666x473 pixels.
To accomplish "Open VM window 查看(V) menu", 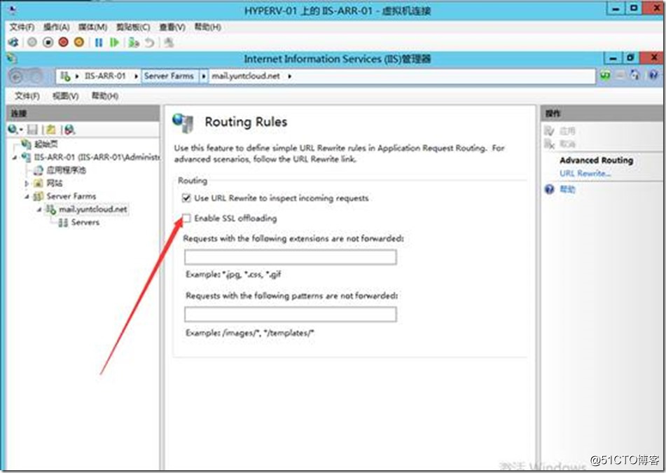I will pos(172,27).
